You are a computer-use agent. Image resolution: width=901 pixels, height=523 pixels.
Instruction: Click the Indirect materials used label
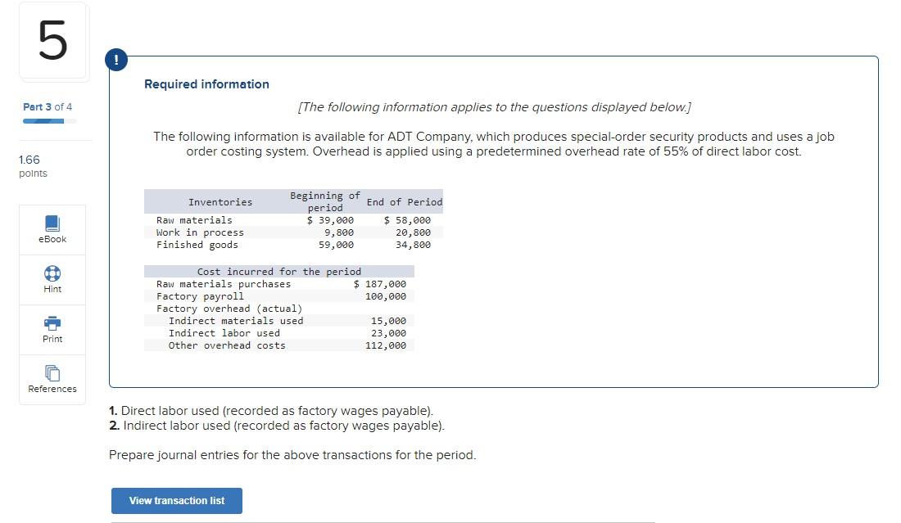pos(236,321)
